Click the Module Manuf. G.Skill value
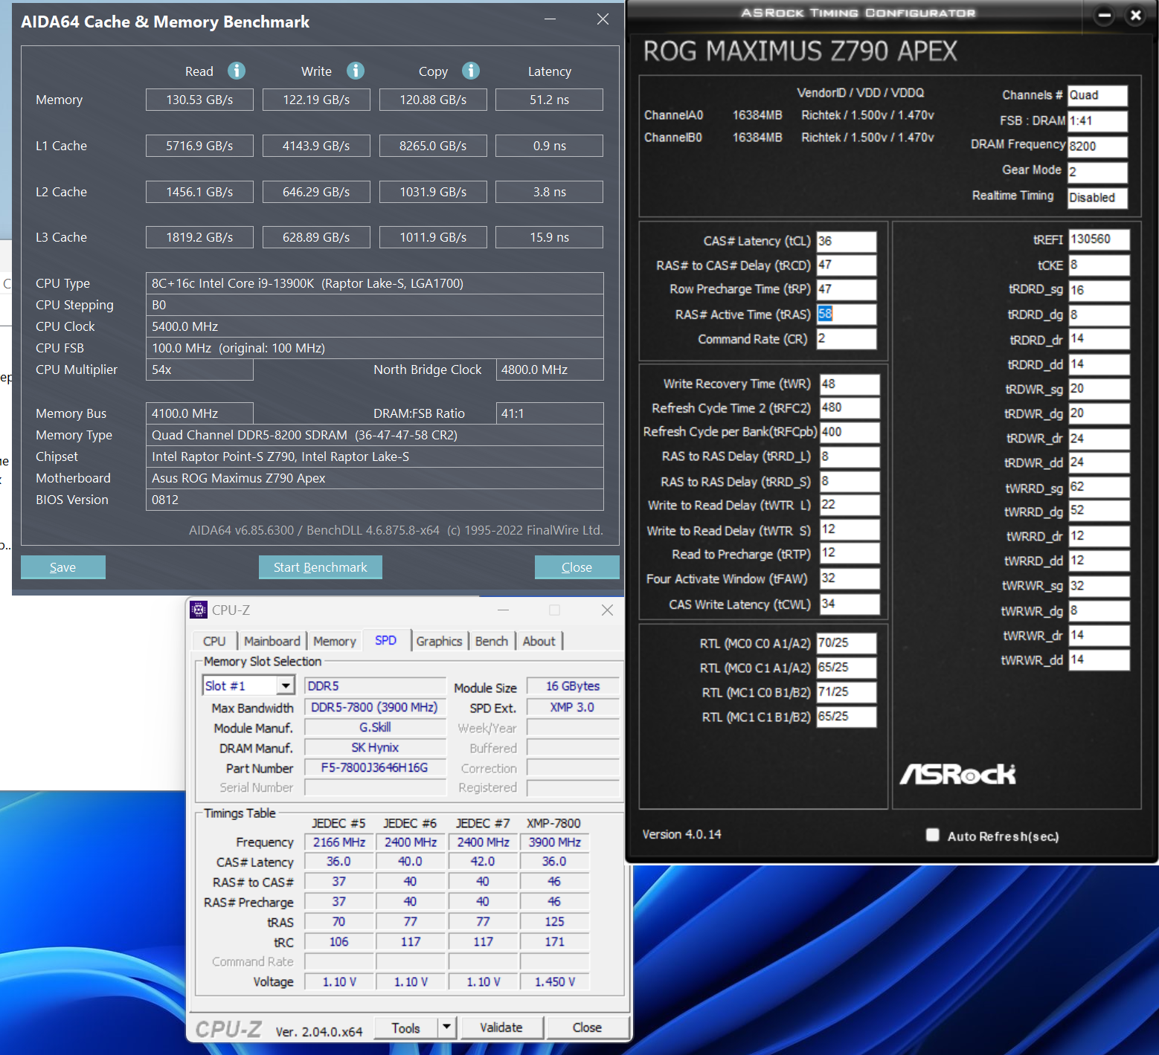Screen dimensions: 1159x1055 click(375, 727)
